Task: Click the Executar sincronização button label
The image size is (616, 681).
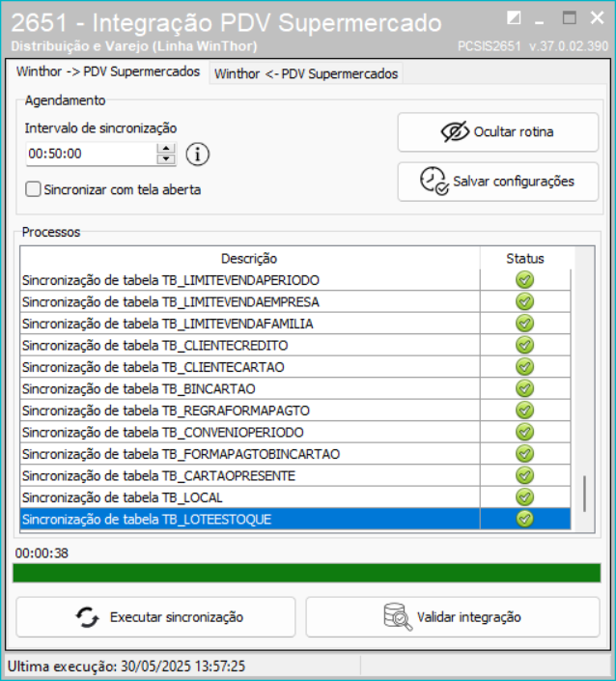Action: pos(177,617)
